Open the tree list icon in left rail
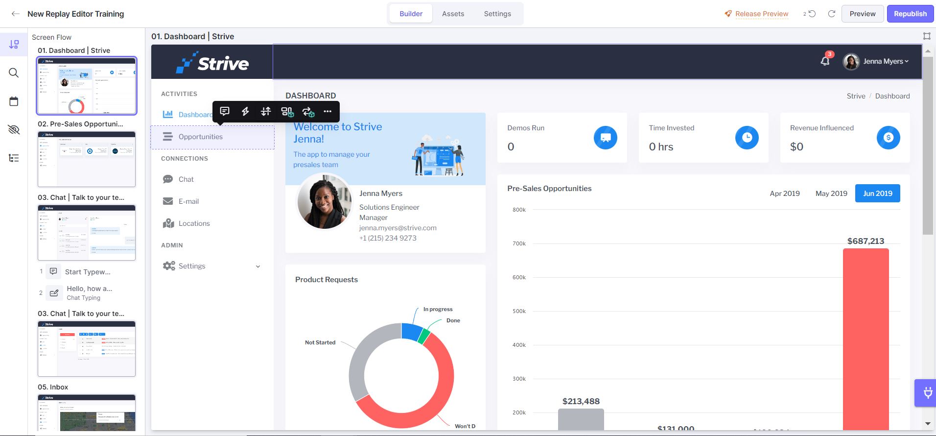 coord(14,158)
